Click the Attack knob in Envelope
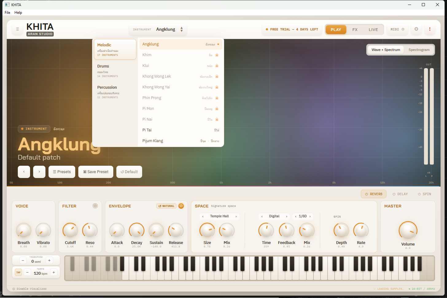This screenshot has width=447, height=298. (x=117, y=230)
